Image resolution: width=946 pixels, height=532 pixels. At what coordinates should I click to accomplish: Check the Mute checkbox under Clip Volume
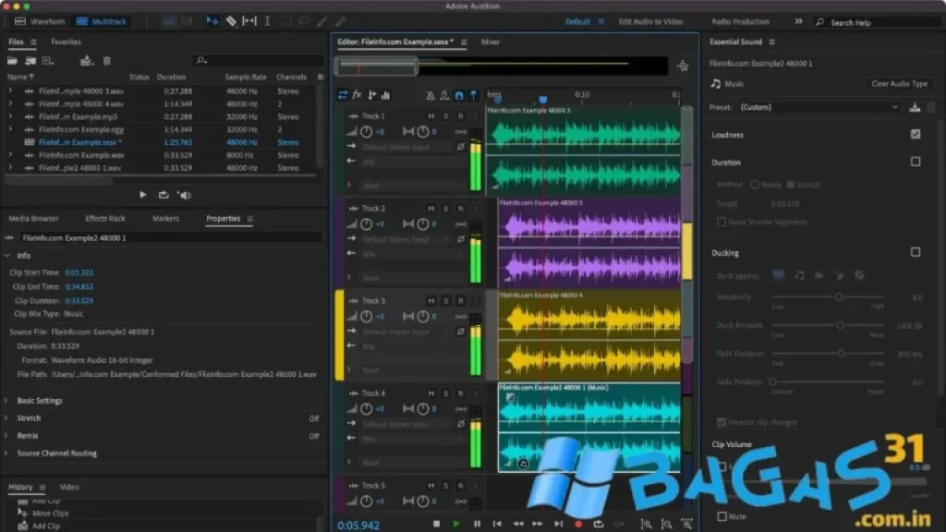click(722, 516)
